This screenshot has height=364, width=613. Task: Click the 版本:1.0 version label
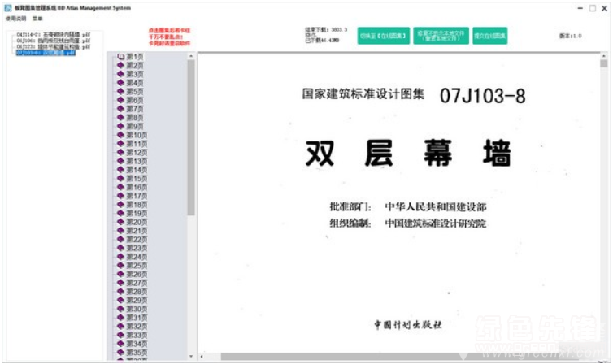tap(571, 36)
